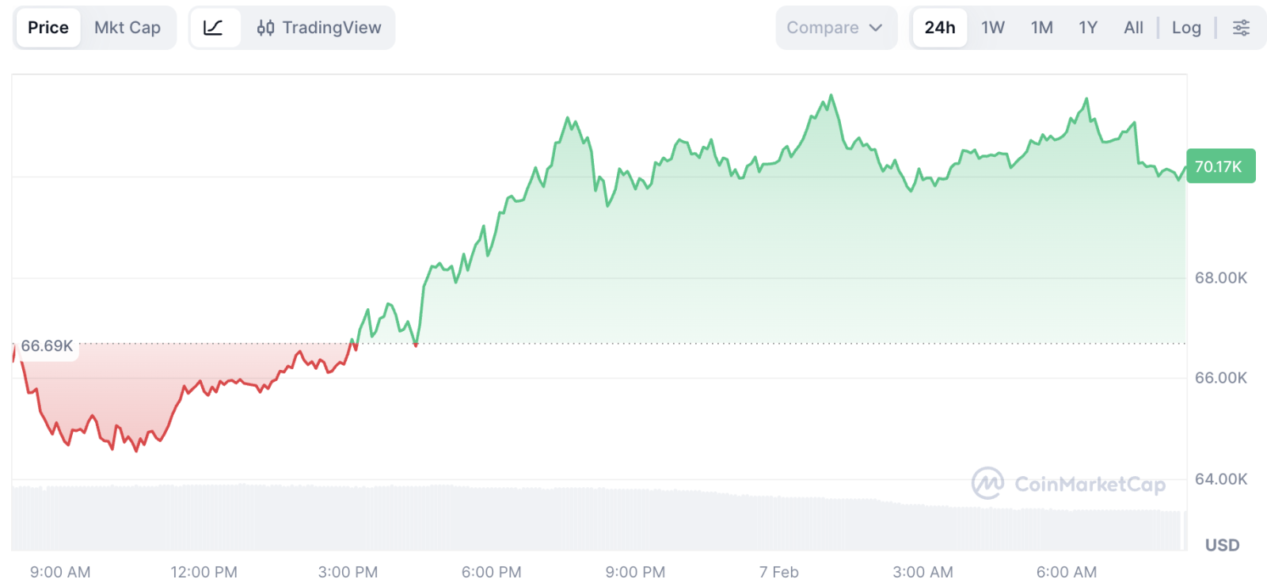Click the 7 Feb date marker
Viewport: 1267px width, 583px height.
coord(778,572)
